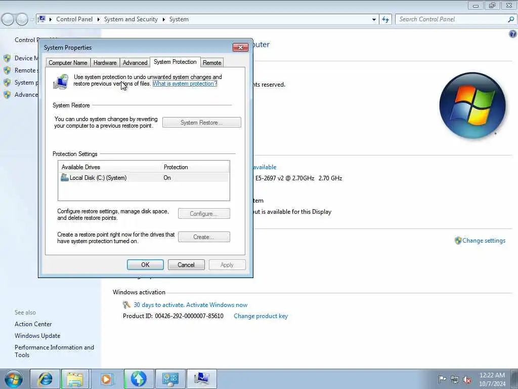The width and height of the screenshot is (518, 389).
Task: Confirm with the OK button
Action: [145, 264]
